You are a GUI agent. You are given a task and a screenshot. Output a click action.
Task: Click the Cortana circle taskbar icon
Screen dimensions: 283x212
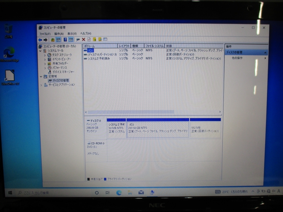(x=97, y=193)
